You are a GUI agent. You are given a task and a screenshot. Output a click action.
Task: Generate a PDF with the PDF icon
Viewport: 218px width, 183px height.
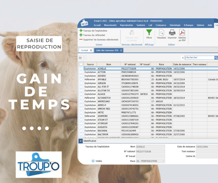pyautogui.click(x=182, y=32)
